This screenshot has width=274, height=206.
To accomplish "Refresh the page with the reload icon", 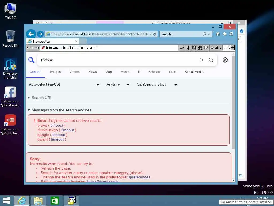I will coord(155,34).
